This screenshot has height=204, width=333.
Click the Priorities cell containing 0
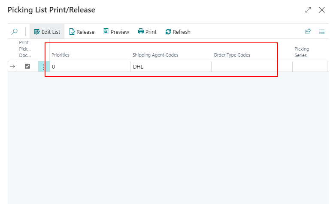[90, 66]
